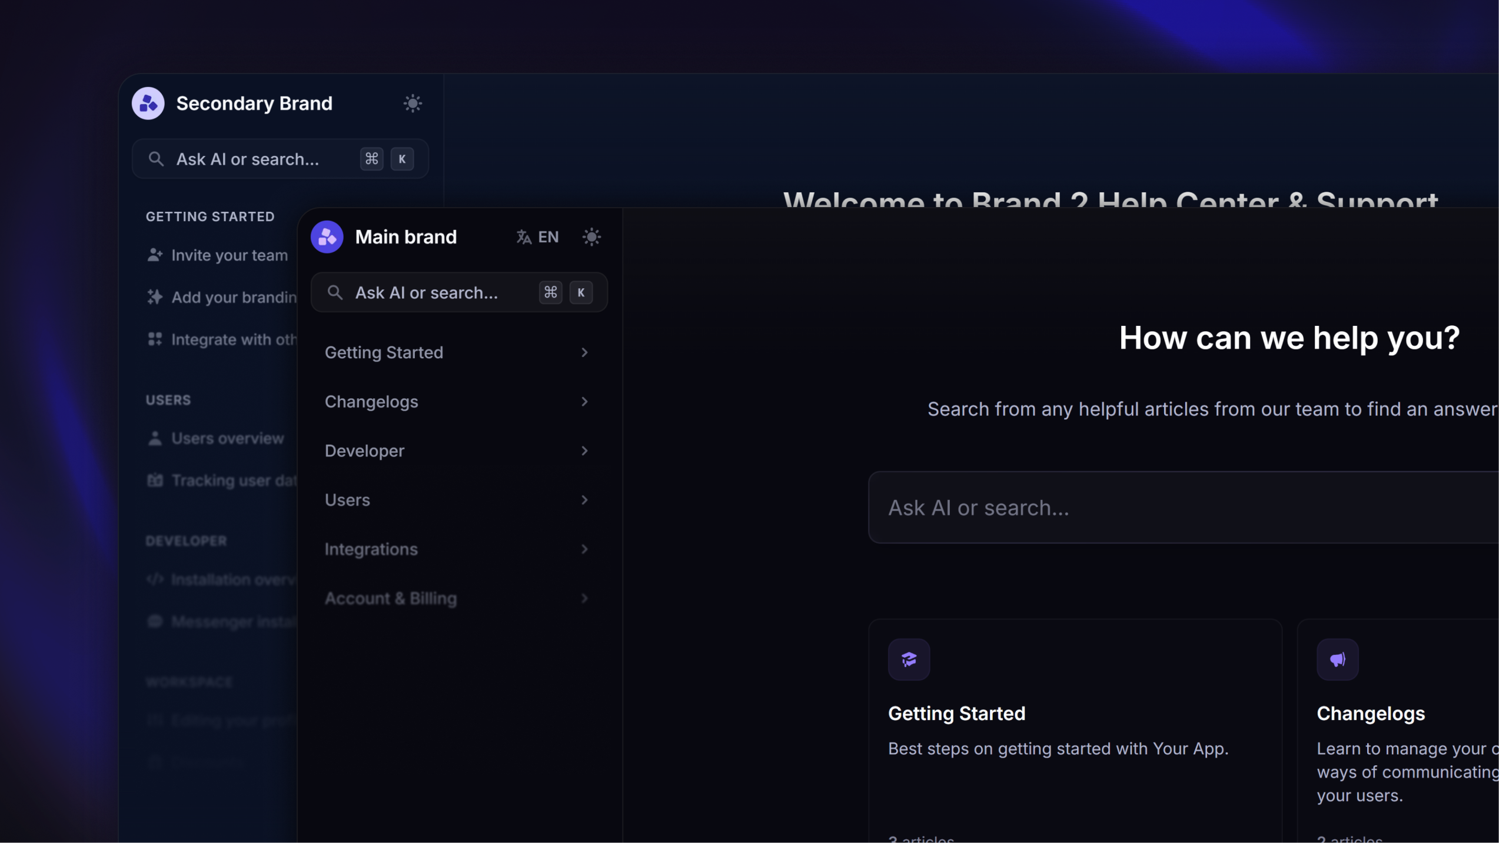
Task: Toggle the theme in Main brand panel
Action: coord(591,236)
